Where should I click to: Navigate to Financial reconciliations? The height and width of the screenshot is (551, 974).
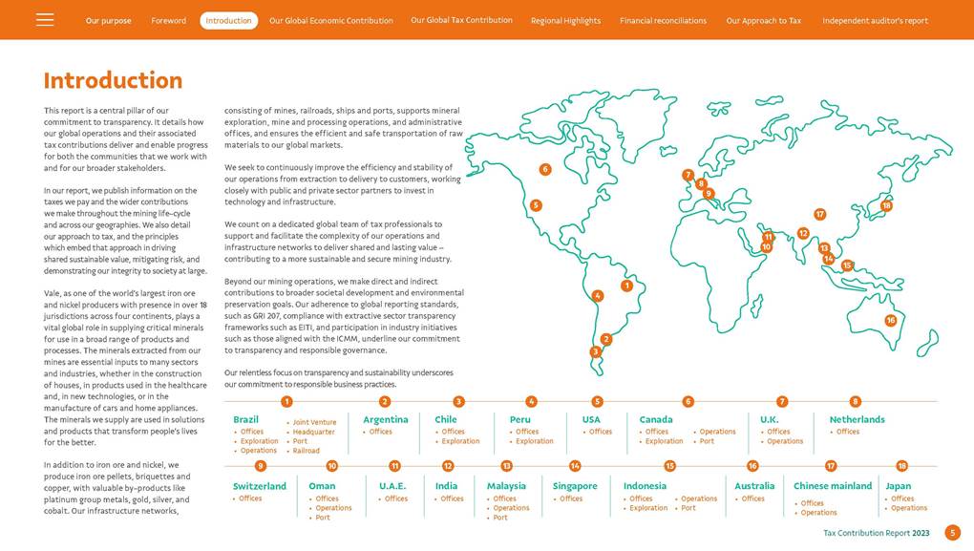tap(663, 20)
